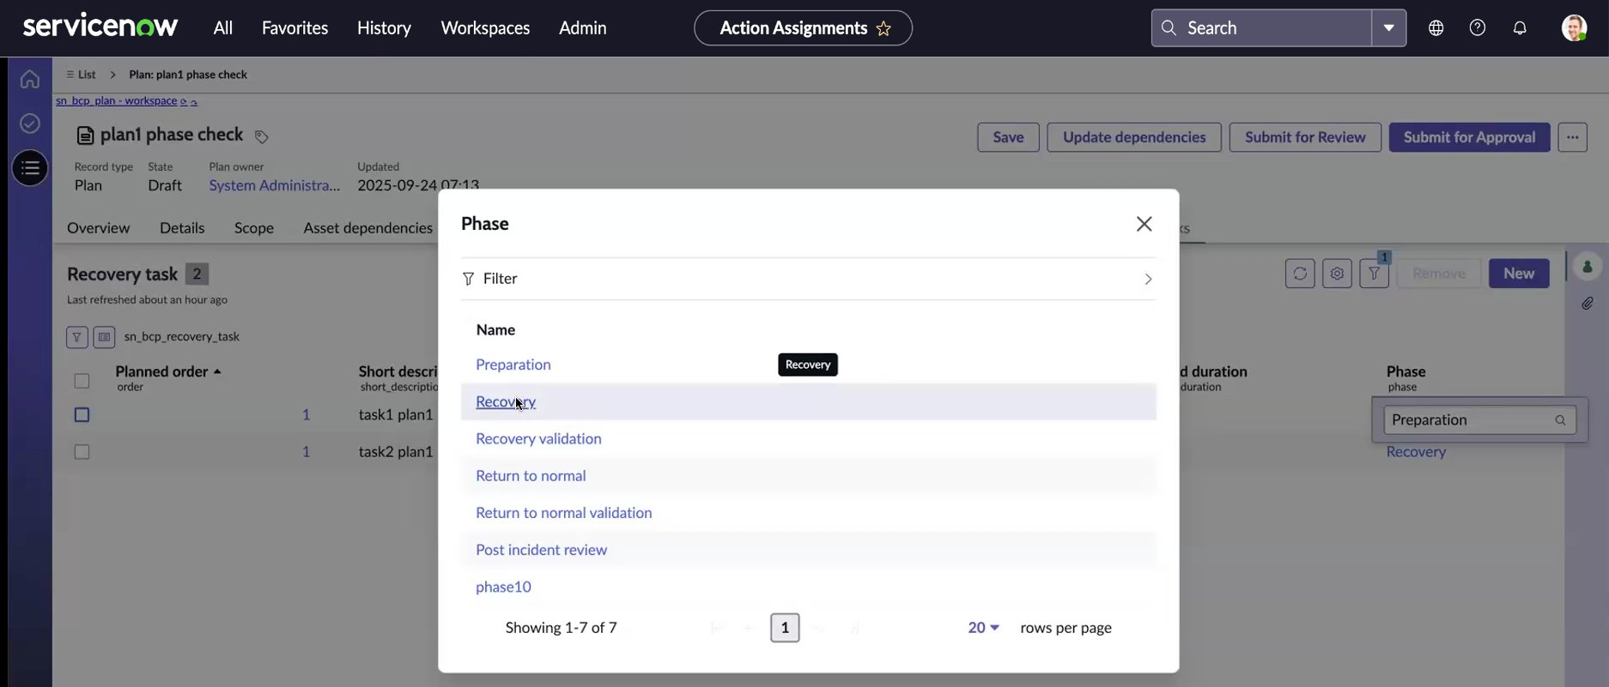1609x687 pixels.
Task: Click the list view icon beside funnel
Action: pos(104,337)
